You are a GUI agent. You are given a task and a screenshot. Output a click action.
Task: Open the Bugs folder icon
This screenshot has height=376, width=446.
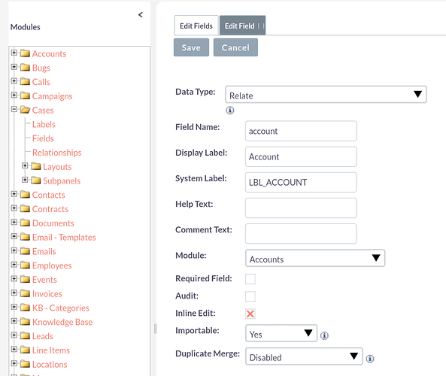(25, 68)
